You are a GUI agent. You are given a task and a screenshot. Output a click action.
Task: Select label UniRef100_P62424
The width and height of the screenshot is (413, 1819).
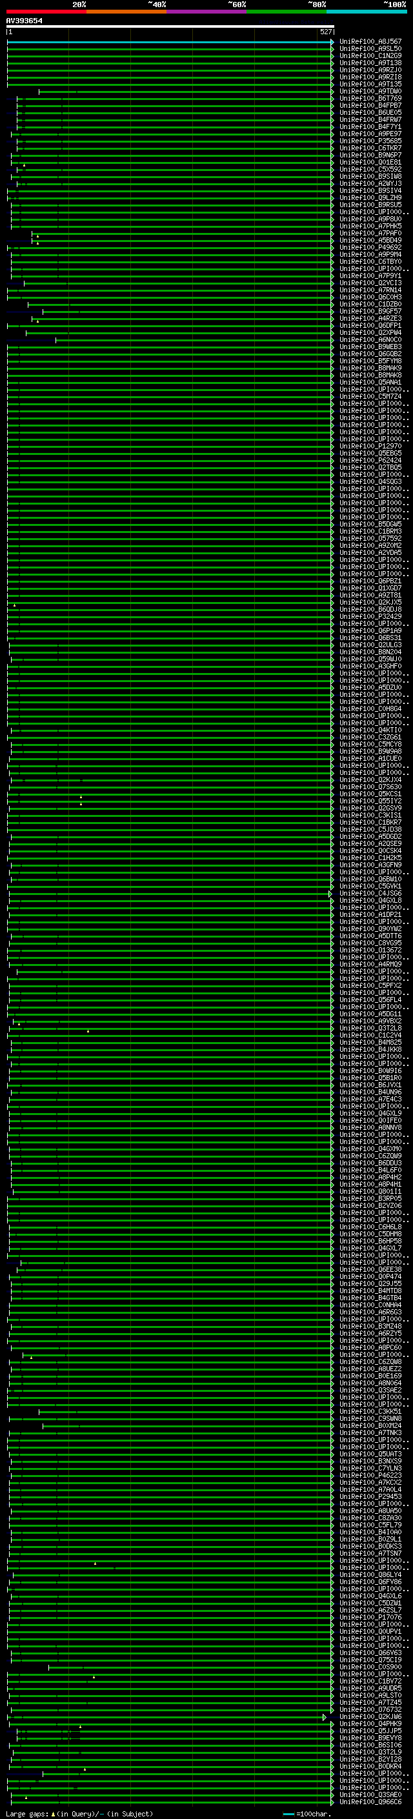click(x=370, y=461)
